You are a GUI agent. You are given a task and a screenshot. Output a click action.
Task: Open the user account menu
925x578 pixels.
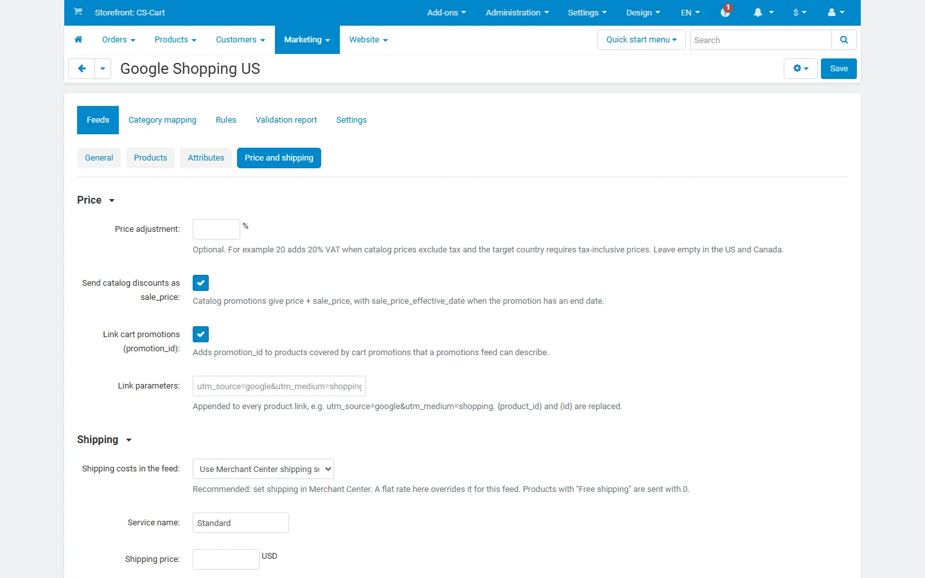click(836, 12)
